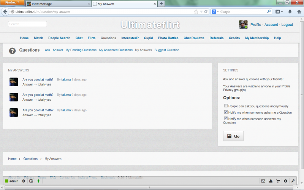Image resolution: width=304 pixels, height=190 pixels.
Task: Open My Answered Questions link
Action: (x=116, y=50)
